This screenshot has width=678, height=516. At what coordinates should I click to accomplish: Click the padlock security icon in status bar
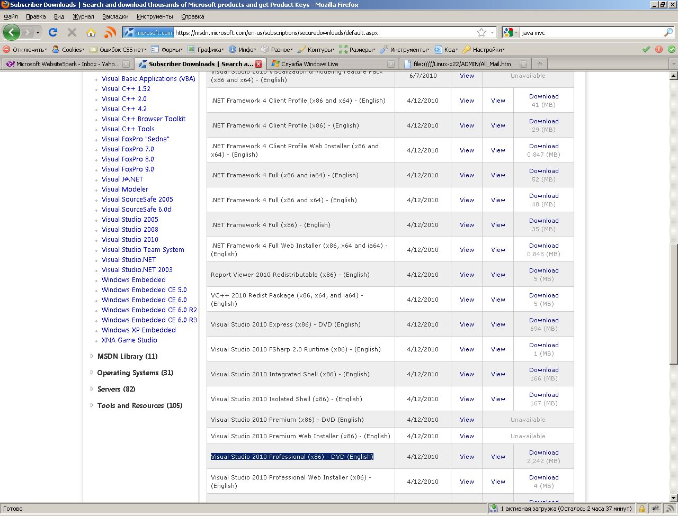pyautogui.click(x=643, y=509)
